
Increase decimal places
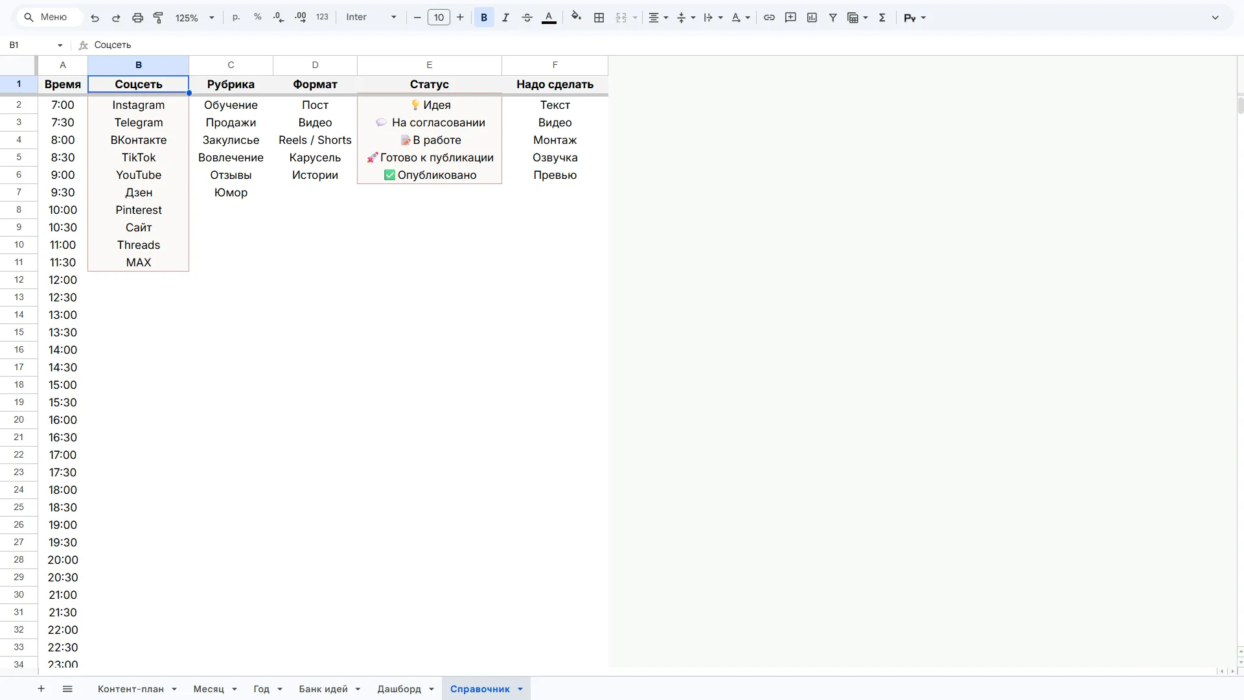pos(301,17)
